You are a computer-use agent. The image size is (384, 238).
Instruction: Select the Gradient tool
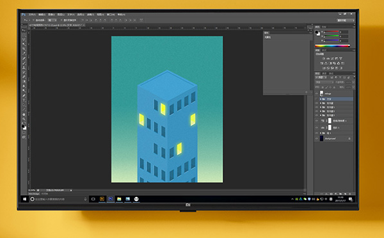24,81
